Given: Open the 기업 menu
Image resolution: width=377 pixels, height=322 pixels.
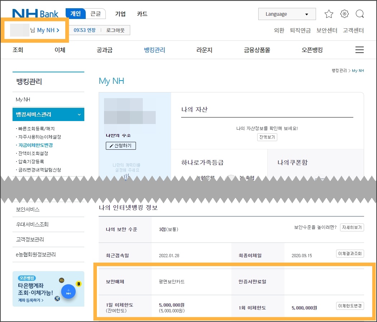Looking at the screenshot, I should tap(120, 14).
